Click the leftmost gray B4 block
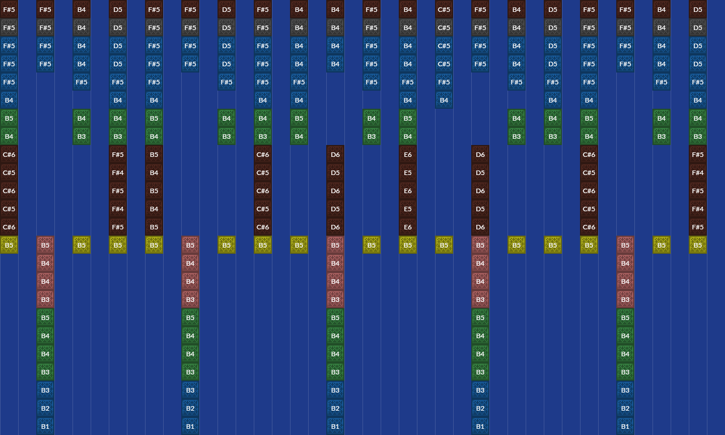Viewport: 725px width, 435px height. point(82,28)
